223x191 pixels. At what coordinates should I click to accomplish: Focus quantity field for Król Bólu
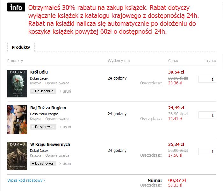pyautogui.click(x=207, y=79)
